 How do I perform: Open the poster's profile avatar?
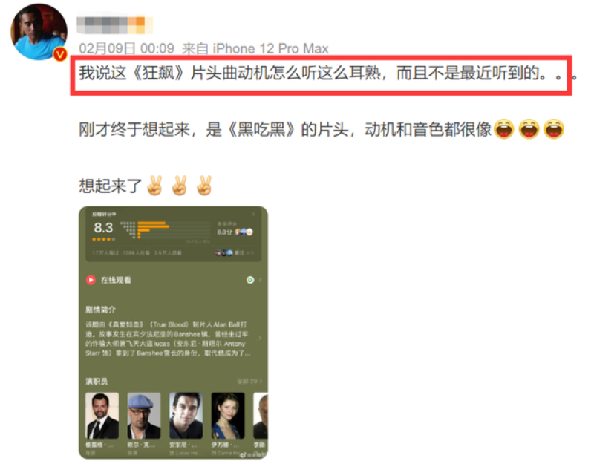tap(39, 32)
